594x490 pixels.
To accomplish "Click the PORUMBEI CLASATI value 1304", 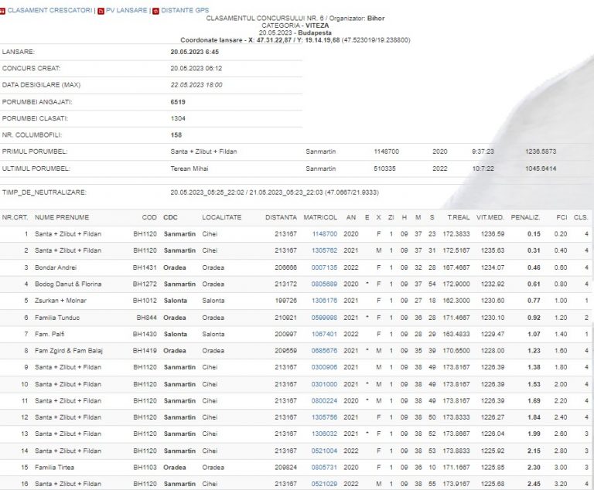I will (178, 119).
